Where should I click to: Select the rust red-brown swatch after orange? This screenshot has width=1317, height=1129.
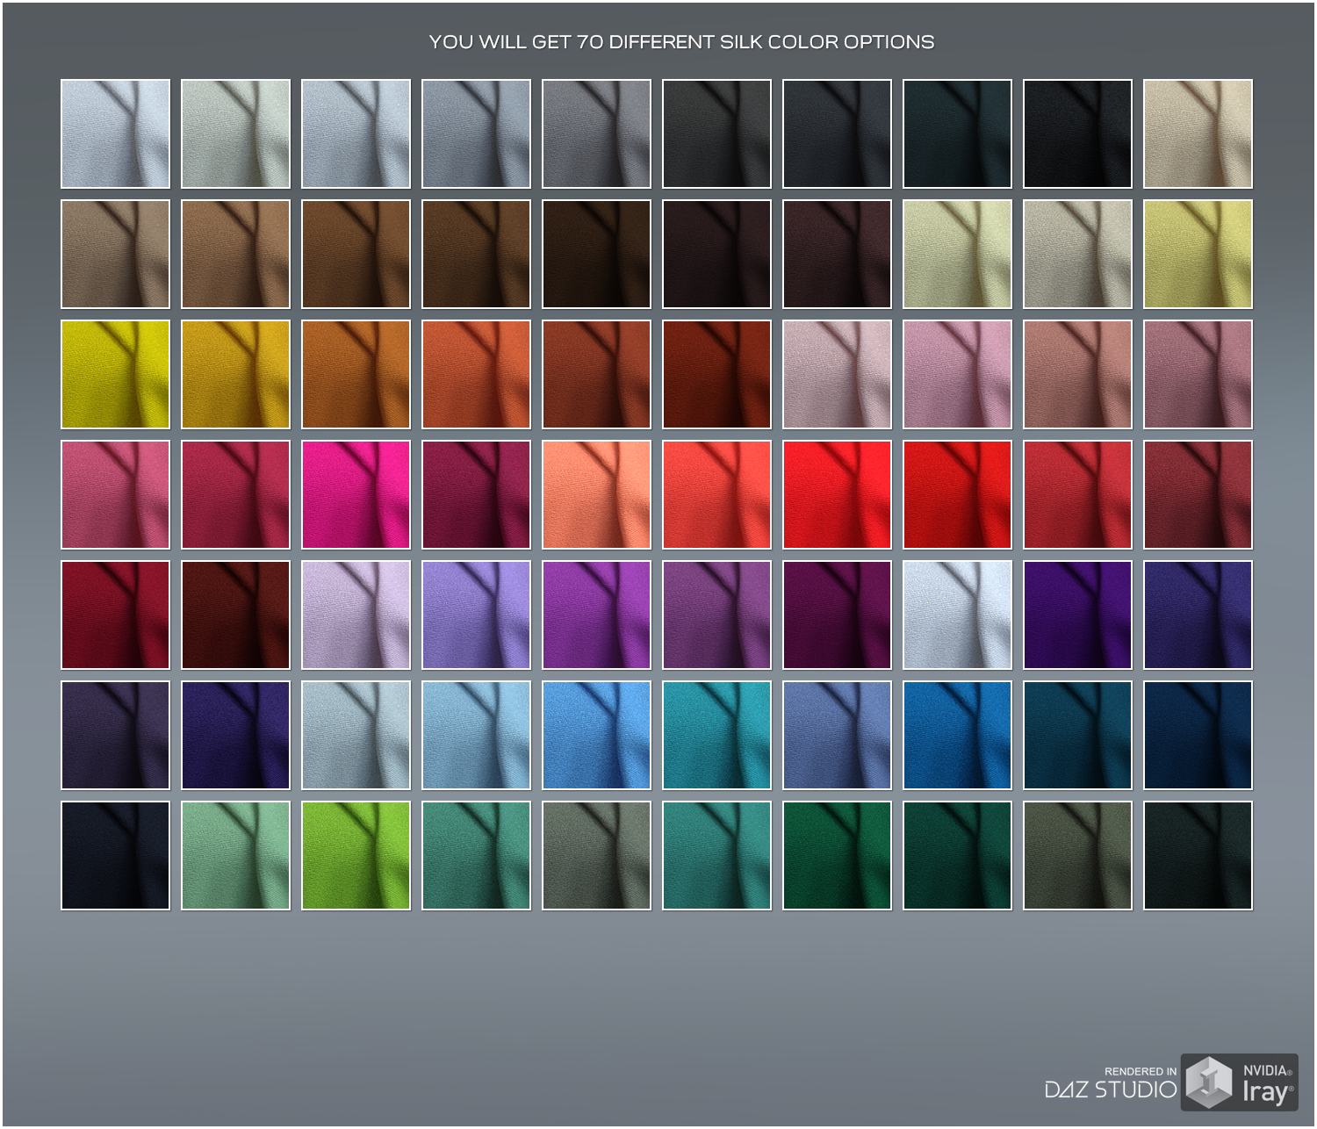click(x=596, y=374)
